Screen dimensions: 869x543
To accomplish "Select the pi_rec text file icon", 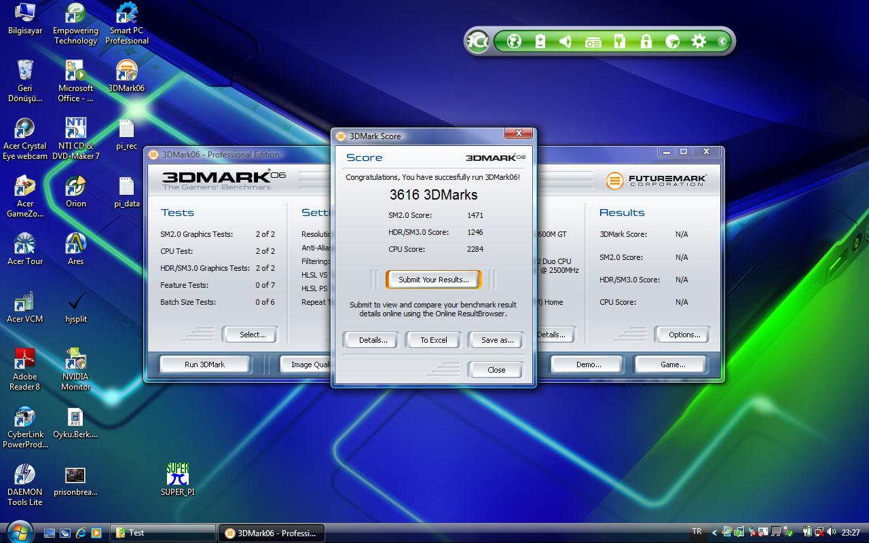I will [x=127, y=134].
